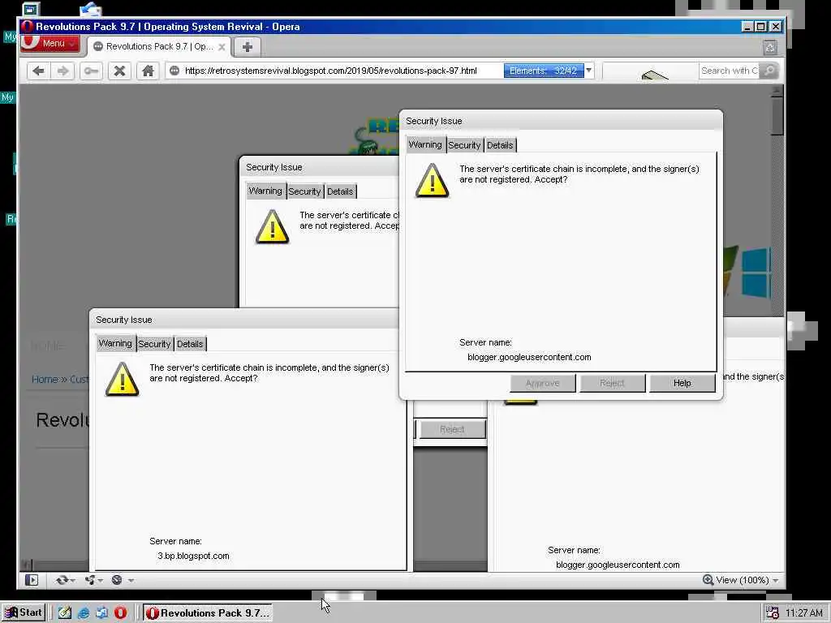Image resolution: width=831 pixels, height=623 pixels.
Task: Click Approve in front Security Issue dialog
Action: click(543, 383)
